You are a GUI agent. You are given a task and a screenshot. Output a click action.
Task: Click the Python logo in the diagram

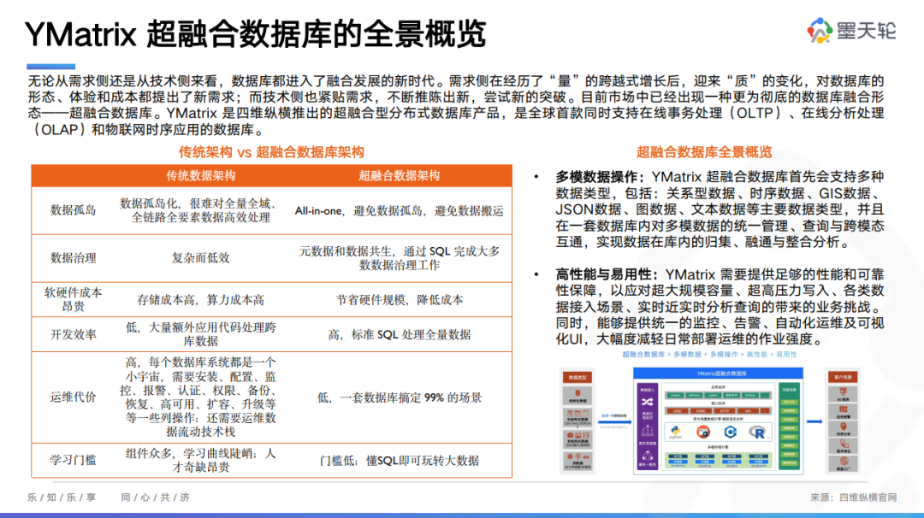point(676,432)
